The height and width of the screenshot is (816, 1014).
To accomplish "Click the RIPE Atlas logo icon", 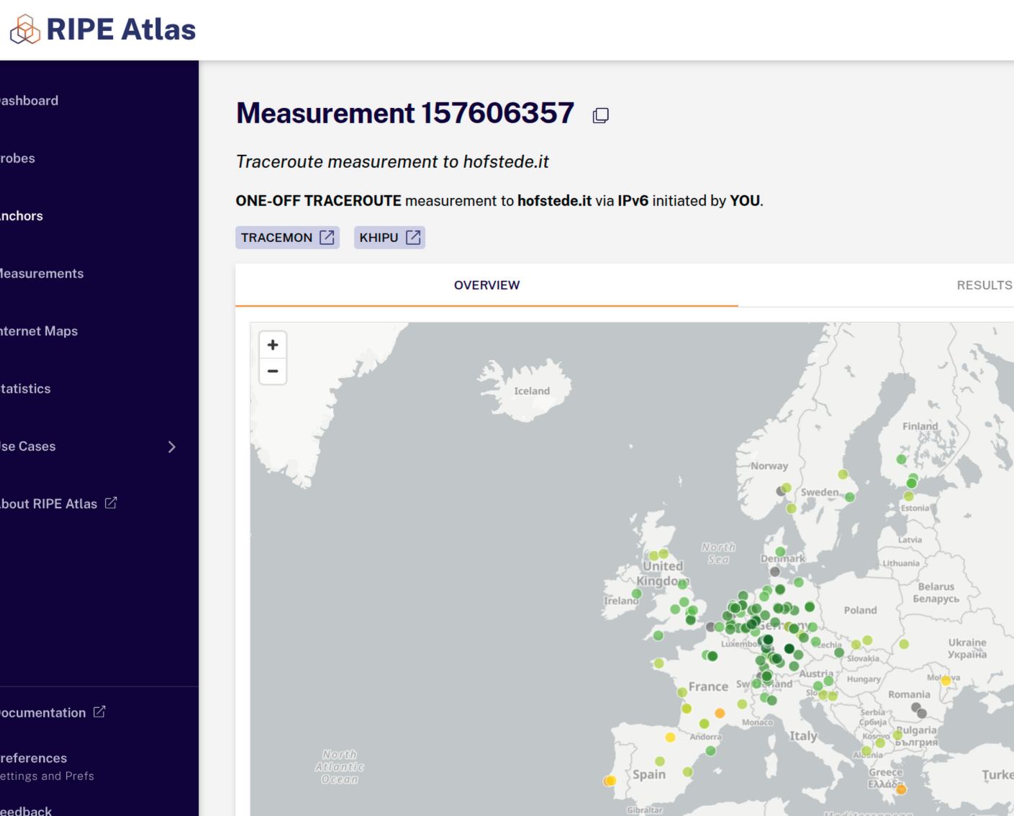I will [x=25, y=30].
